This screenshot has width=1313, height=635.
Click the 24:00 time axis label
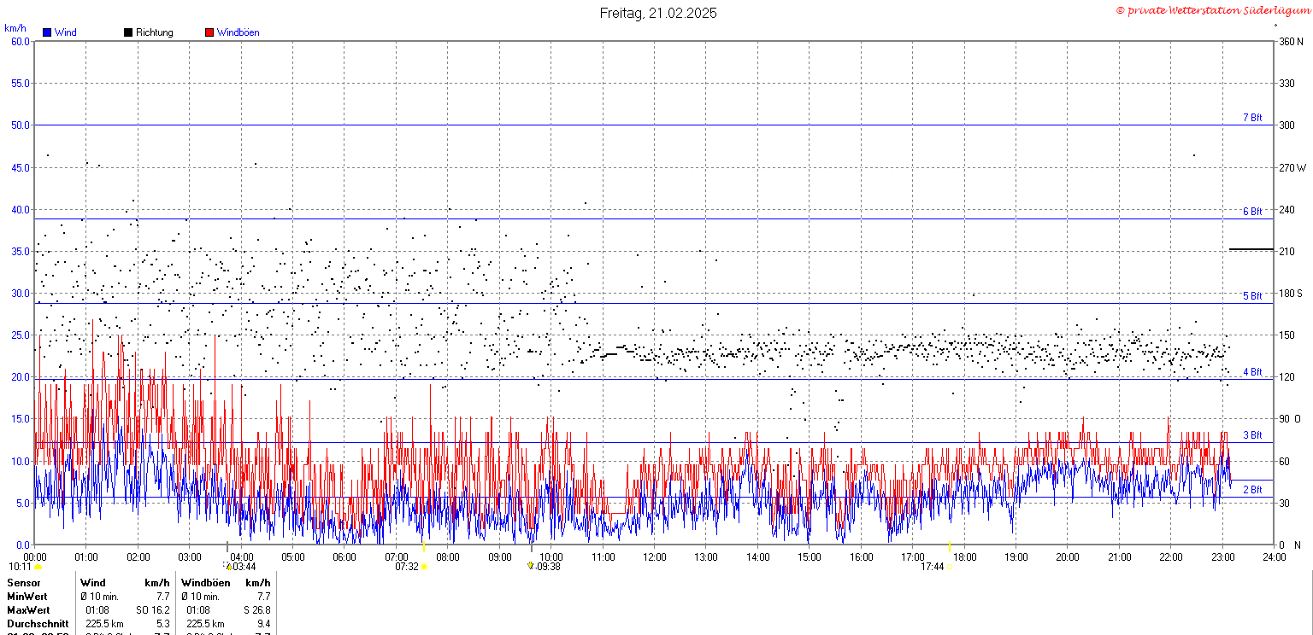(x=1274, y=557)
